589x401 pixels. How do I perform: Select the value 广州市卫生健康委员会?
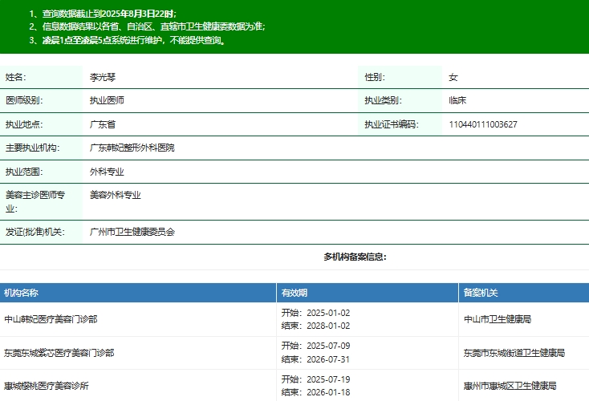click(132, 232)
